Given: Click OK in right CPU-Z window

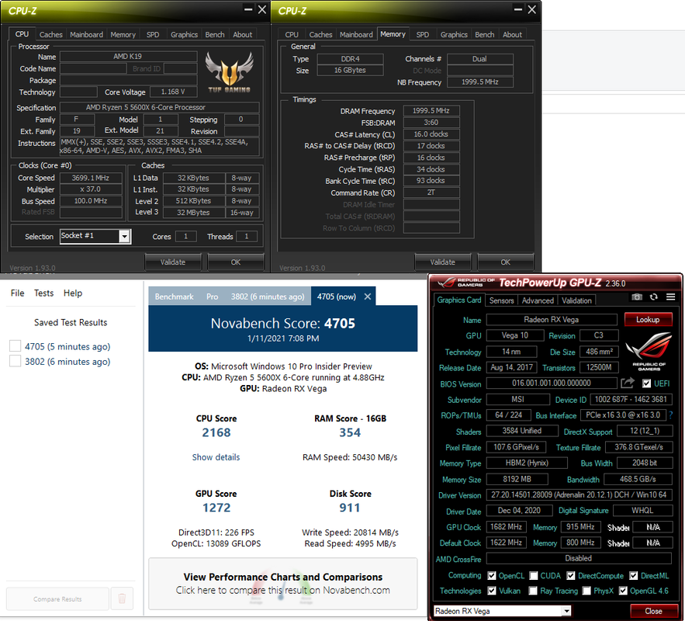Looking at the screenshot, I should [506, 262].
